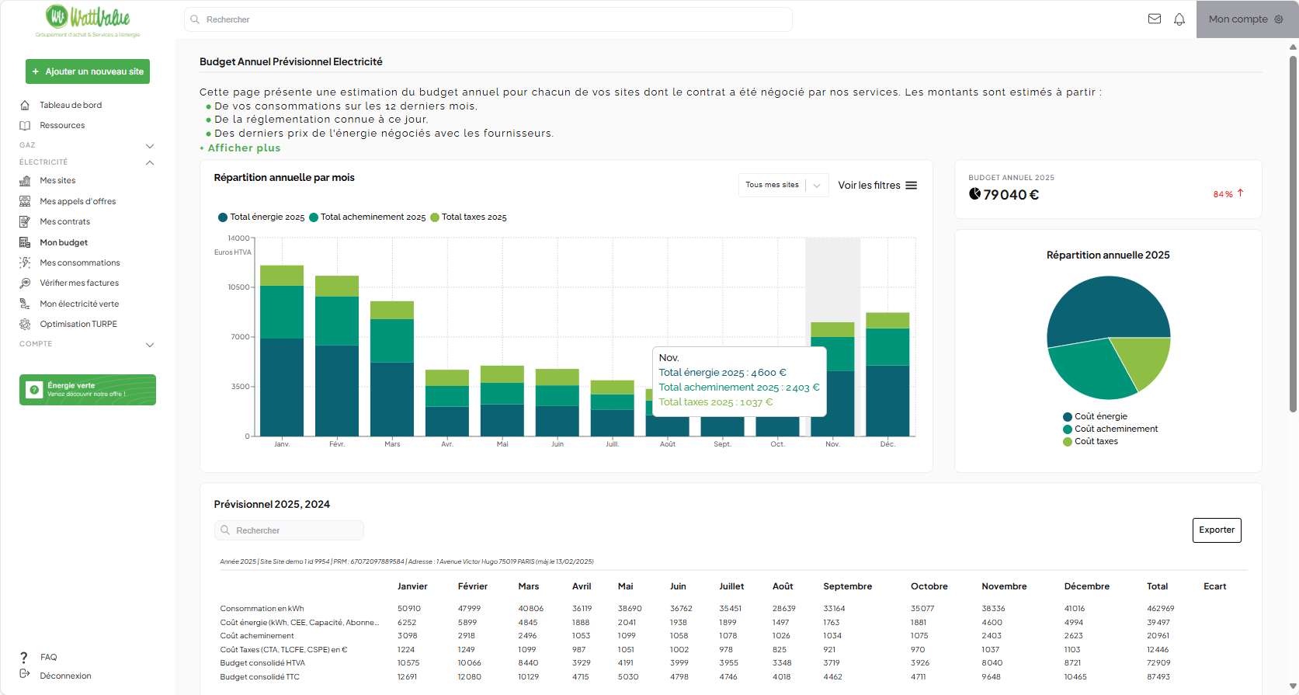The height and width of the screenshot is (695, 1299).
Task: Open Mes consommations menu item
Action: point(80,263)
